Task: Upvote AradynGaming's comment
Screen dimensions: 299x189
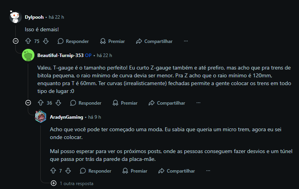Action: coord(53,171)
